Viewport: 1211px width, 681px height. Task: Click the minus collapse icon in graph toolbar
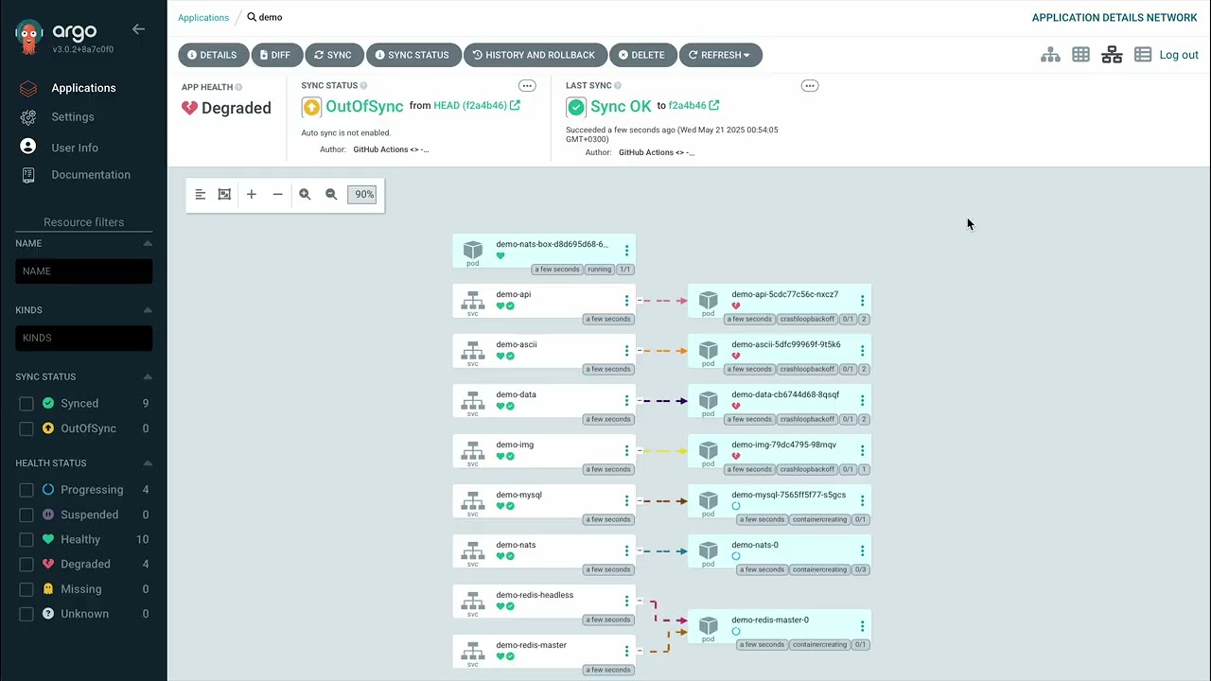pos(277,194)
